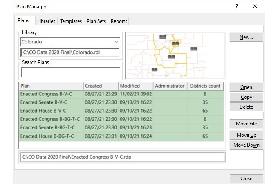Delete the selected plan
This screenshot has height=184, width=278.
click(x=246, y=107)
